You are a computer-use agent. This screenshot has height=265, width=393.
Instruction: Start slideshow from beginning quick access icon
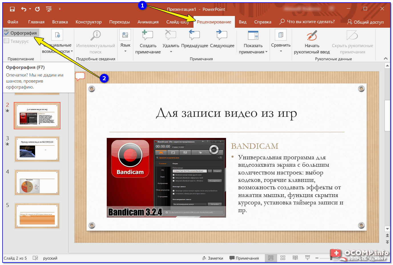point(49,9)
